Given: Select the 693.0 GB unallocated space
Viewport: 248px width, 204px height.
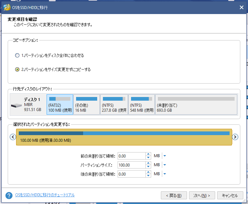Looking at the screenshot, I should 196,105.
